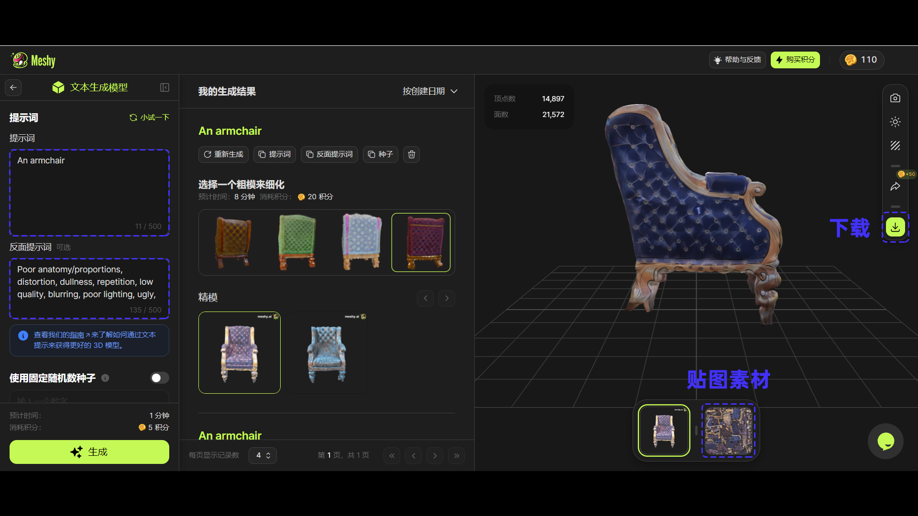
Task: Click 重新生成 to regenerate An armchair
Action: pyautogui.click(x=223, y=154)
